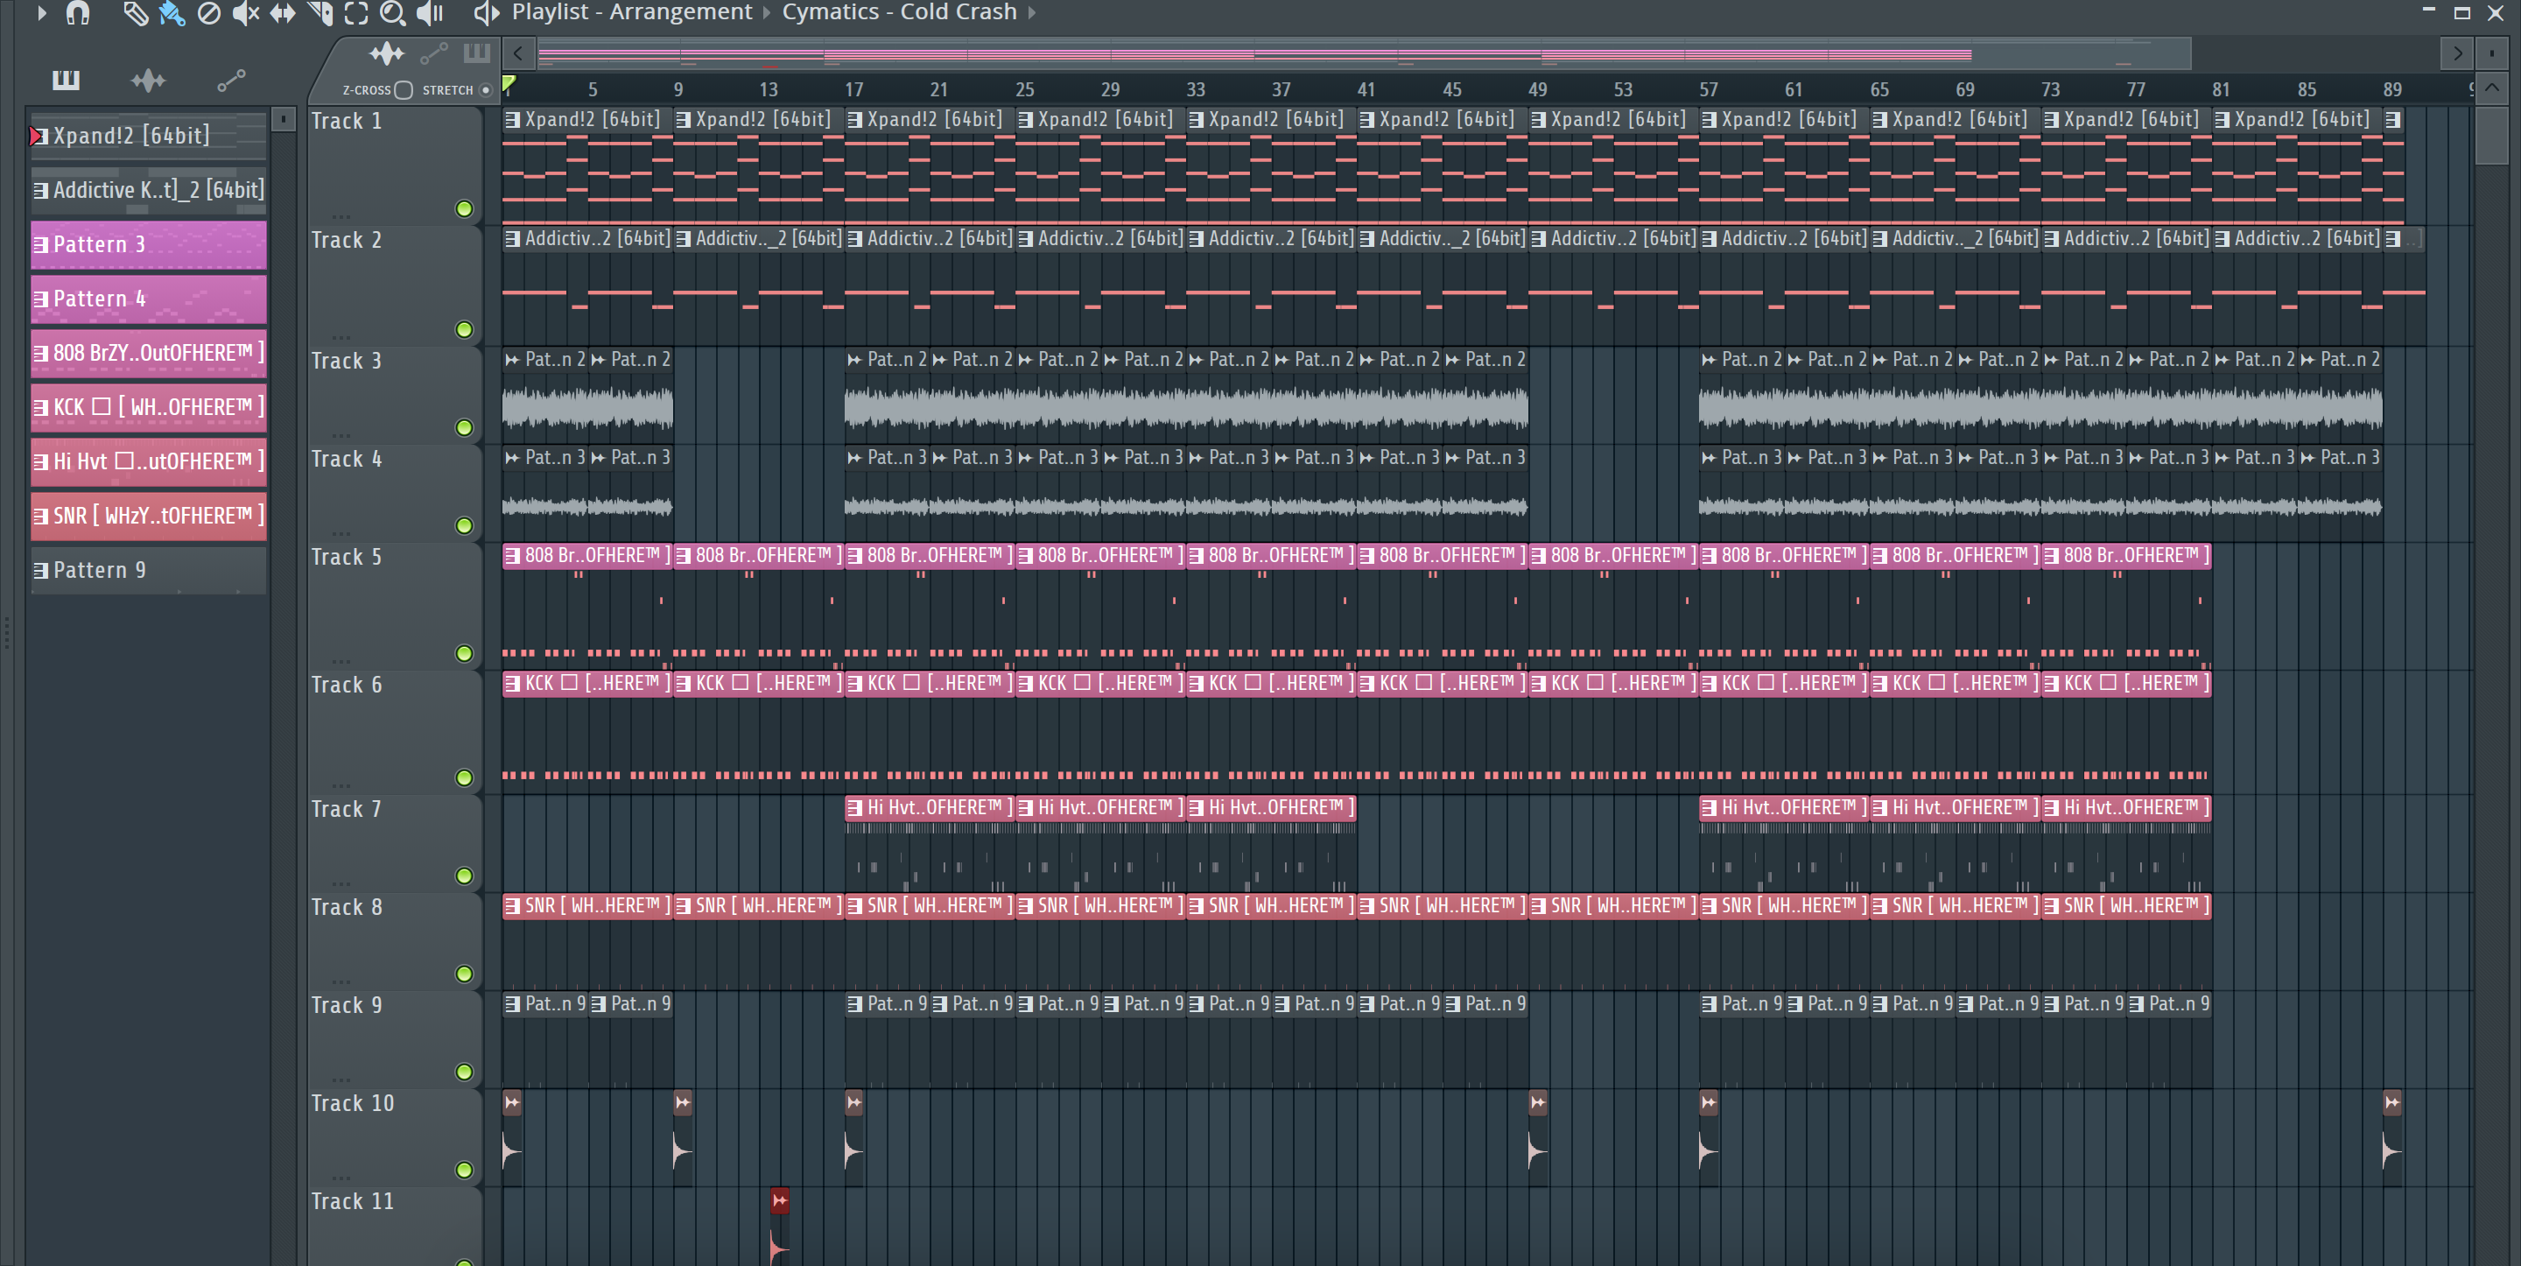Select the Delete tool
The width and height of the screenshot is (2521, 1266).
point(208,14)
